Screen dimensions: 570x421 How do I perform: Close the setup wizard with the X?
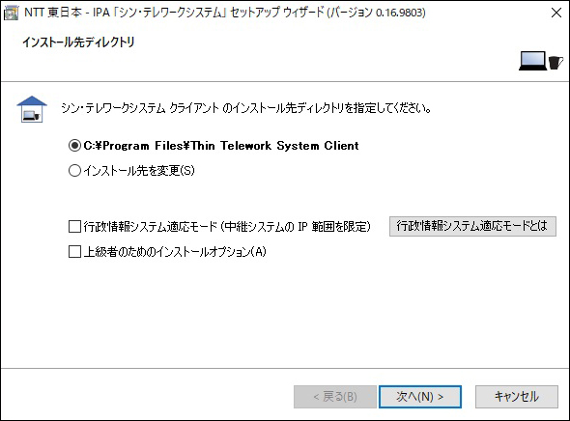[556, 14]
